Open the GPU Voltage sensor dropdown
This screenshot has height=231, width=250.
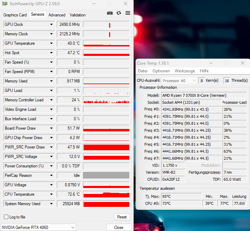(x=51, y=185)
